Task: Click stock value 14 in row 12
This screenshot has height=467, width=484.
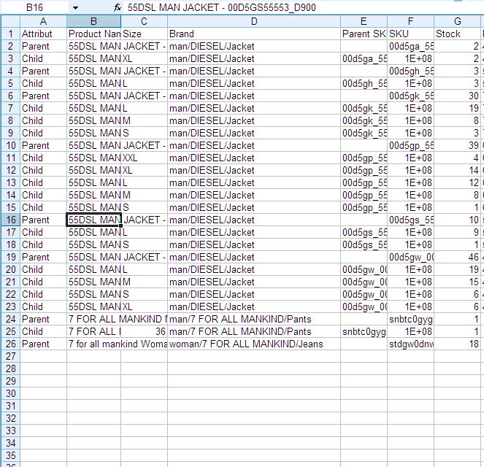Action: coord(458,170)
